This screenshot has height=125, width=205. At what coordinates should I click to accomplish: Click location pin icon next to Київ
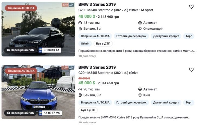[140, 95]
